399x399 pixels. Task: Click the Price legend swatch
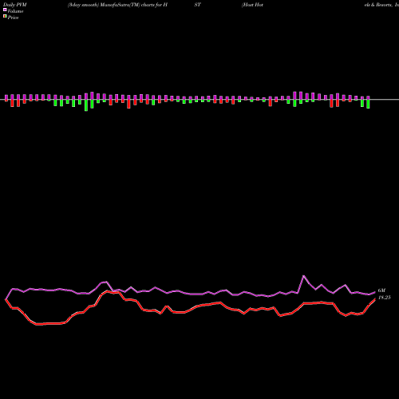(x=5, y=17)
